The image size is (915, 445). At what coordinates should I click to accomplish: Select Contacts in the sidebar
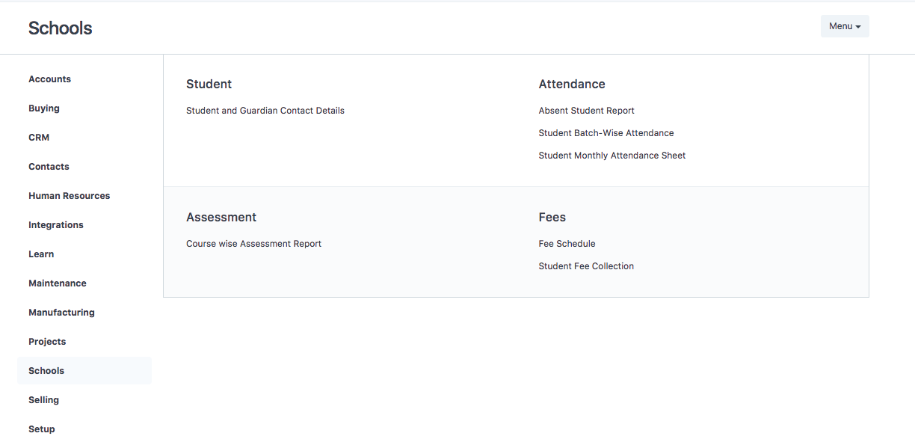pos(49,166)
